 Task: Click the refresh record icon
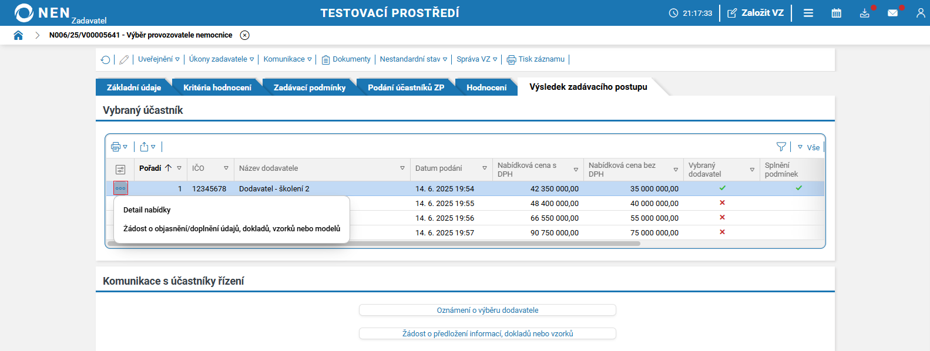point(106,59)
